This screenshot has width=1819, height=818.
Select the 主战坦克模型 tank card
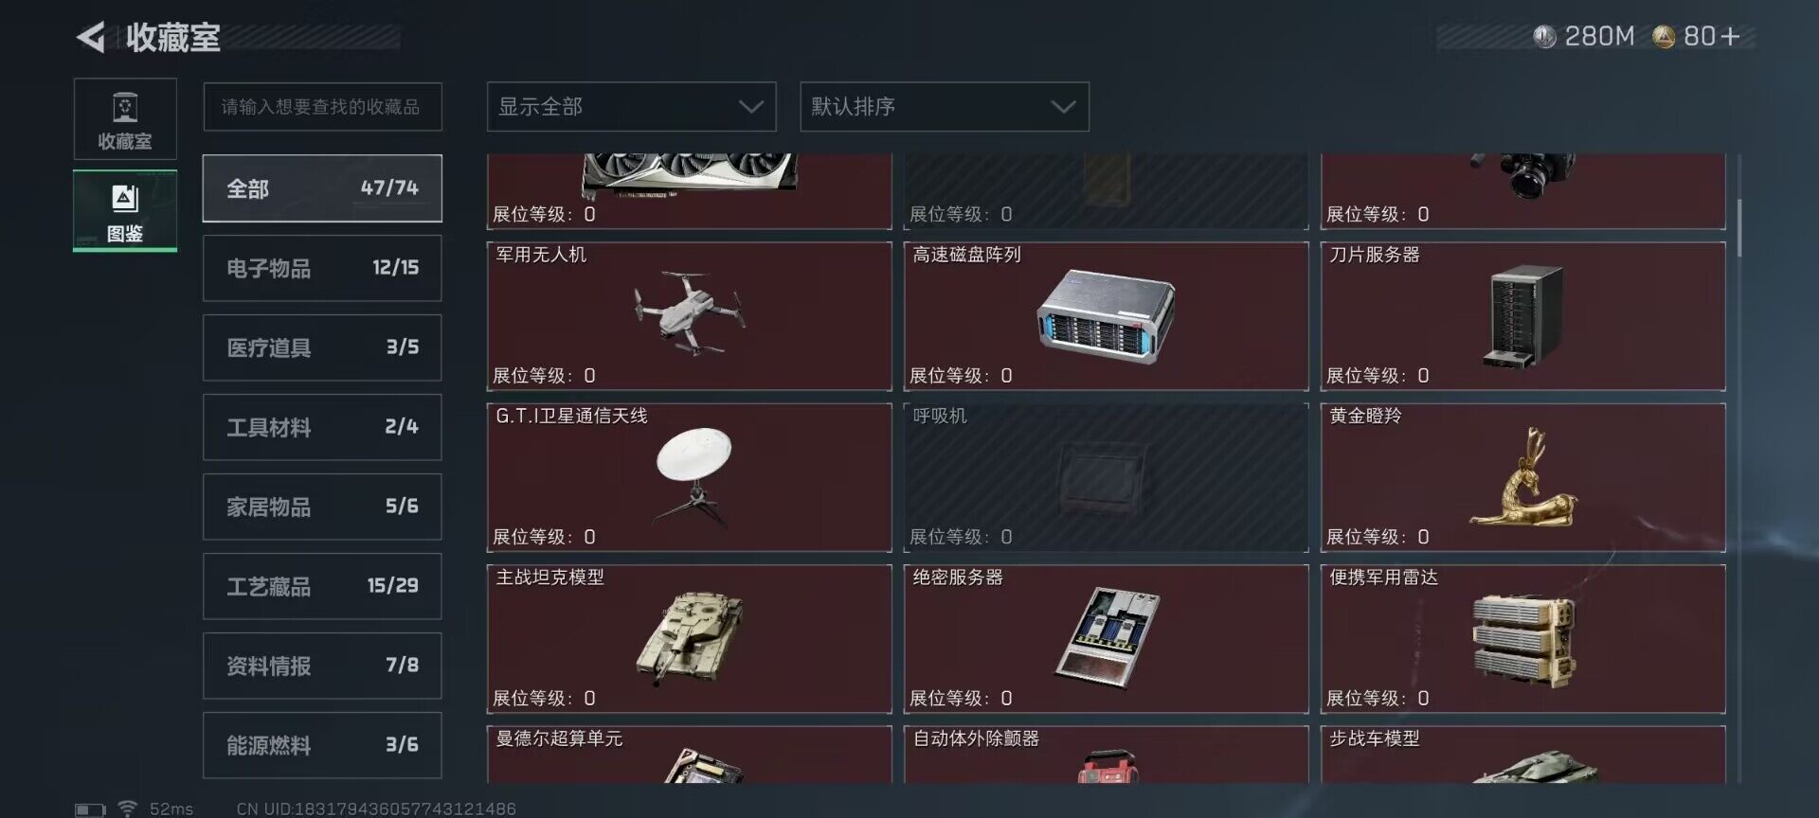tap(690, 639)
